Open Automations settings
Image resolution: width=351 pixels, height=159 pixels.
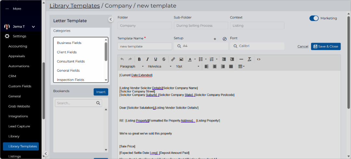tap(19, 66)
